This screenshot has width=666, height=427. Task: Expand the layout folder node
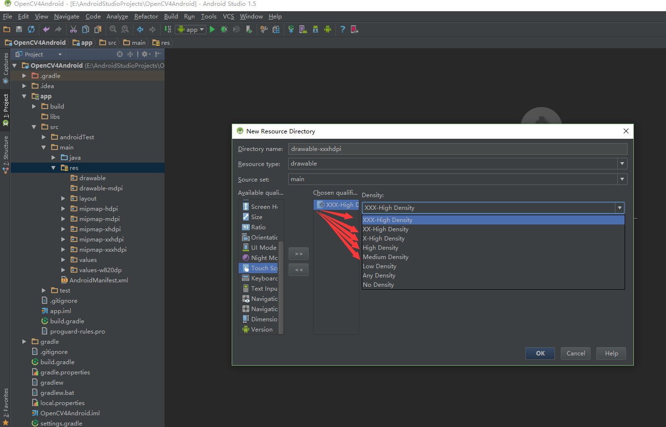pyautogui.click(x=63, y=198)
